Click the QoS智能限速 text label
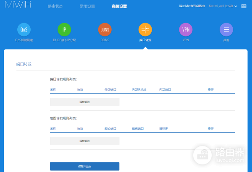Image resolution: width=252 pixels, height=172 pixels. point(24,40)
